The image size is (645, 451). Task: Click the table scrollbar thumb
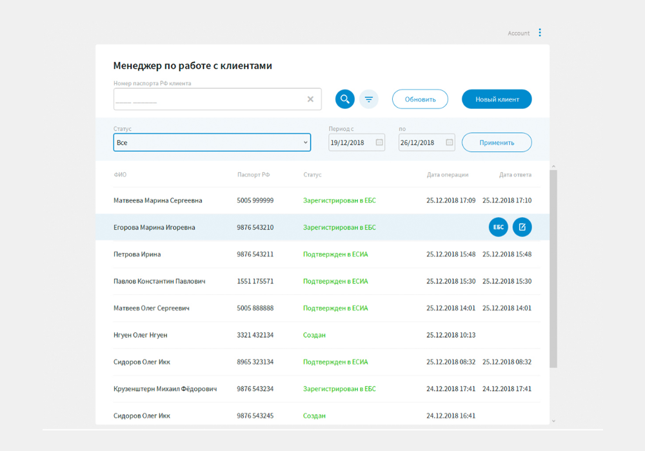tap(553, 269)
